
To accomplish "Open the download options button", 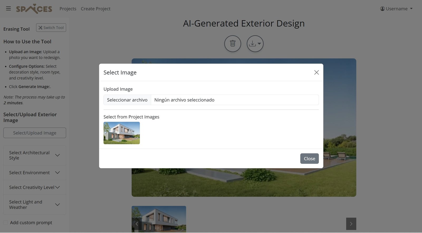I will [x=255, y=44].
